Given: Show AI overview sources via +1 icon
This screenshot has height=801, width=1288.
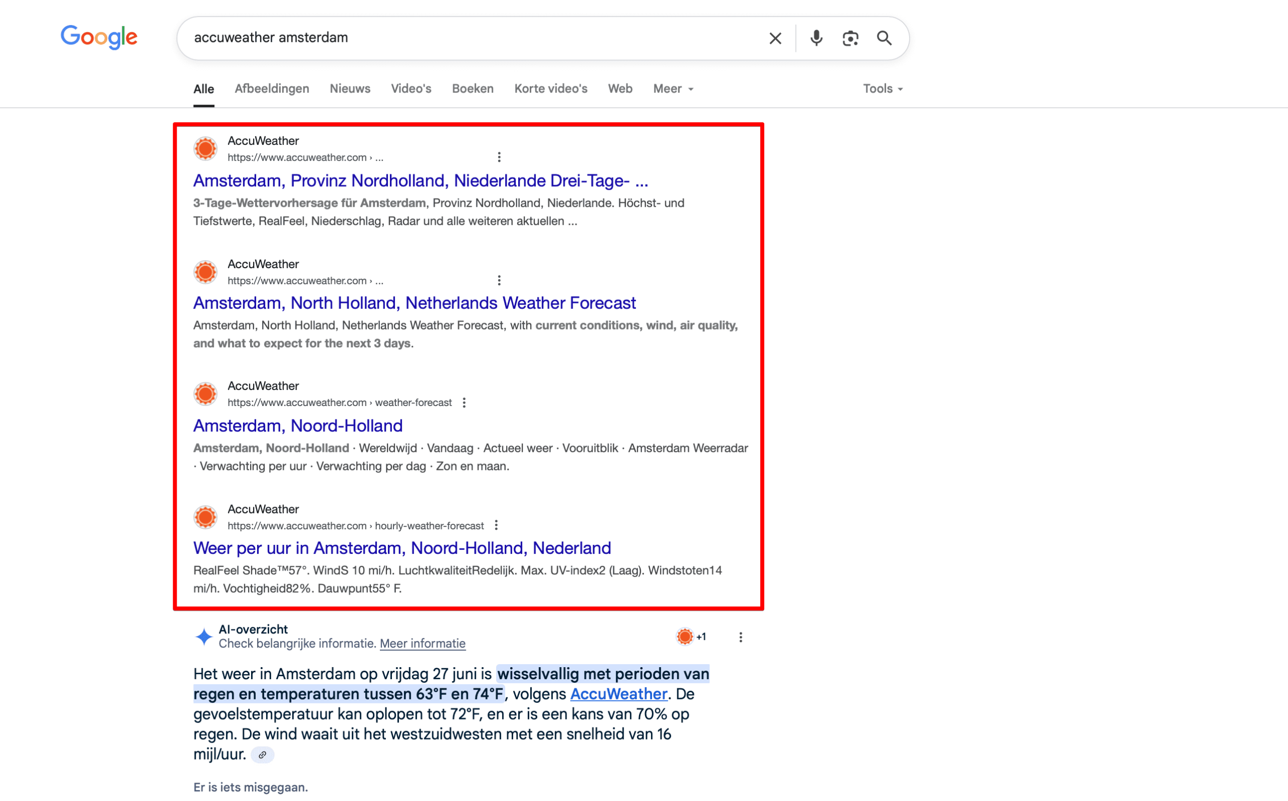Looking at the screenshot, I should click(691, 636).
